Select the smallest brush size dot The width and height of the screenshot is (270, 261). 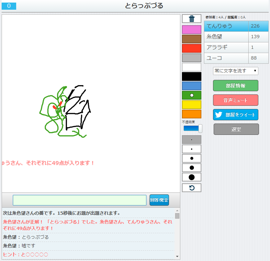click(191, 140)
